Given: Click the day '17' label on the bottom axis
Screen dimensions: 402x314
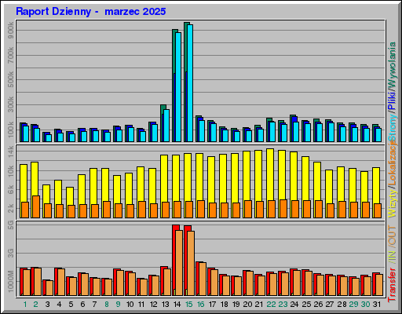Looking at the screenshot, I should pyautogui.click(x=212, y=305).
